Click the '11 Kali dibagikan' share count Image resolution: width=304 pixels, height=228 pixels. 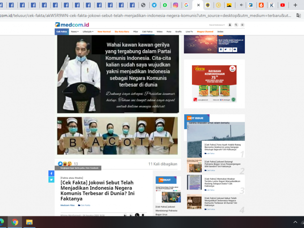[x=163, y=164]
